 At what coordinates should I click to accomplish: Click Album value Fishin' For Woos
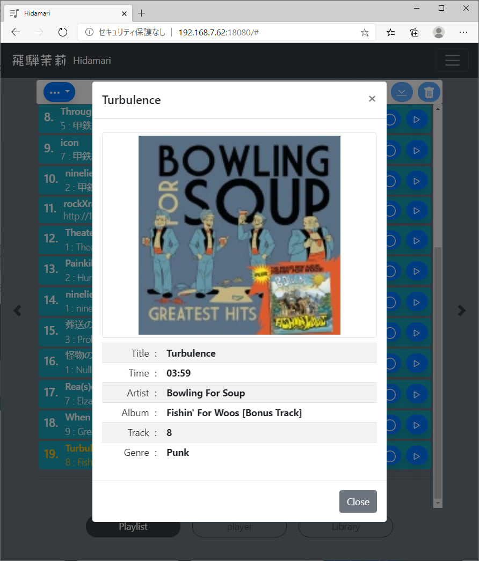(234, 413)
